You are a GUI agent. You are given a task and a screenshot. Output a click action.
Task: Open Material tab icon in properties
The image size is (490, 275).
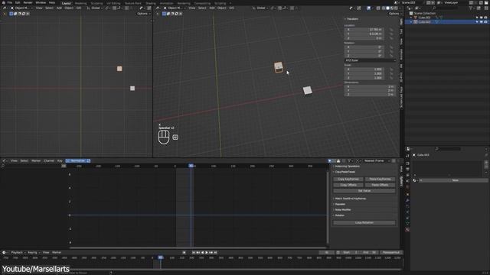407,229
